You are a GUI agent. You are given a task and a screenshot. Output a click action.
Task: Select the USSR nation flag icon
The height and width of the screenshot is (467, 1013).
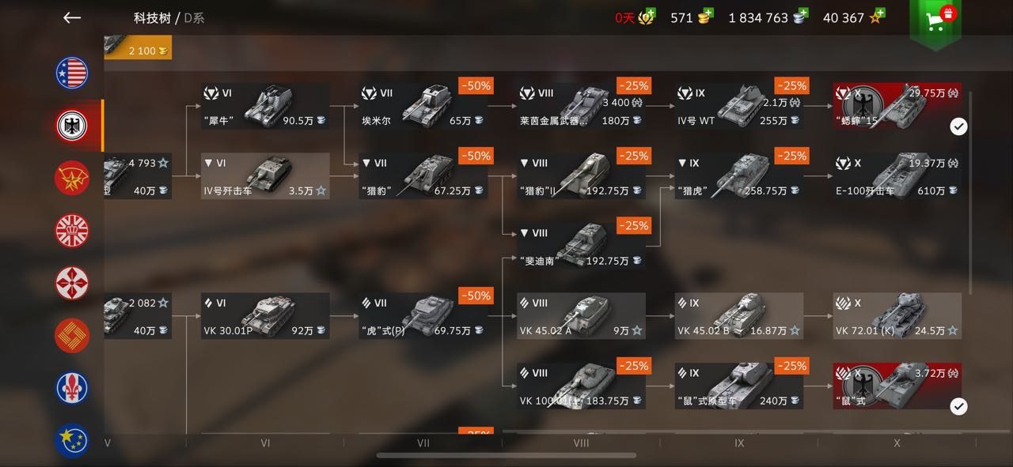point(72,178)
